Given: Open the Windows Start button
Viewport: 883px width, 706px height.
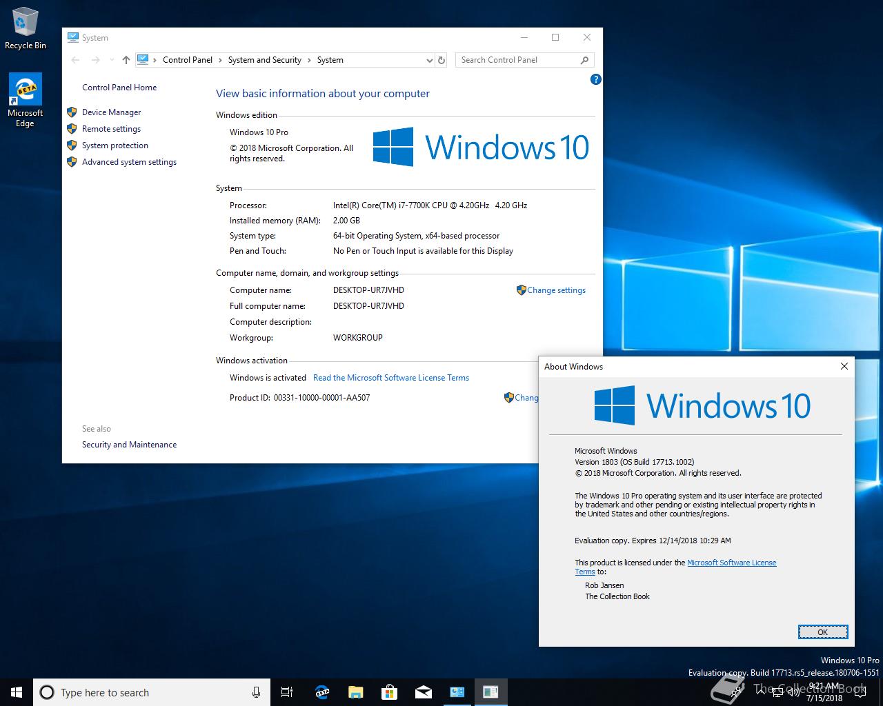Looking at the screenshot, I should click(17, 692).
